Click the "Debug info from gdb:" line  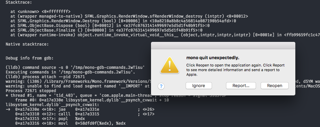tap(30, 58)
